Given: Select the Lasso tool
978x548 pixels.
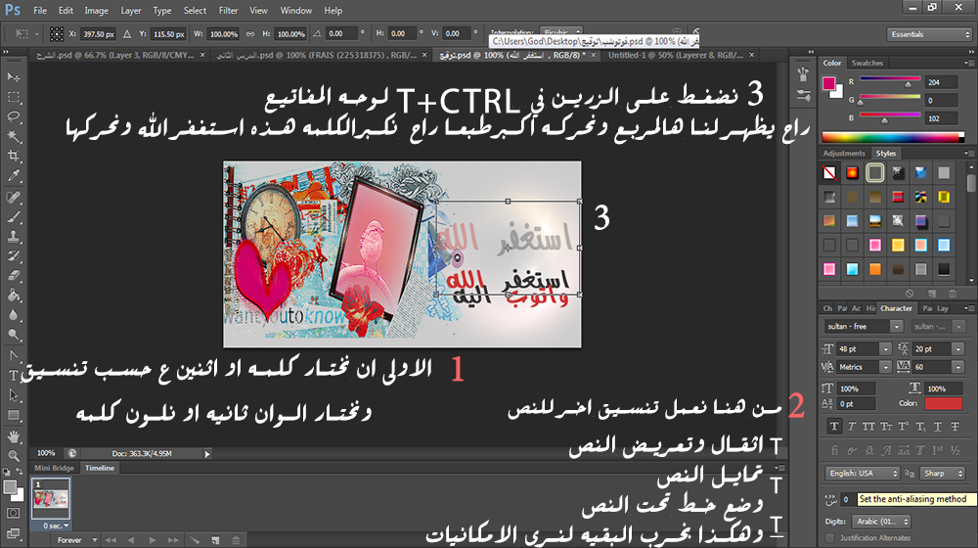Looking at the screenshot, I should tap(14, 116).
